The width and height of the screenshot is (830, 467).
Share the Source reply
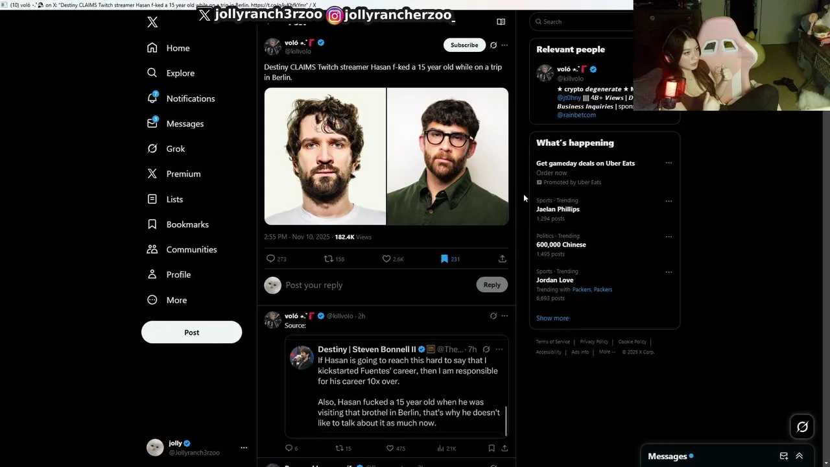pyautogui.click(x=504, y=448)
